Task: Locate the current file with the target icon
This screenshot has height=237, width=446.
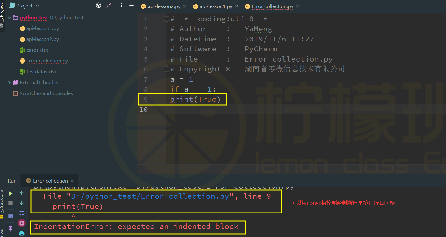Action: (99, 6)
